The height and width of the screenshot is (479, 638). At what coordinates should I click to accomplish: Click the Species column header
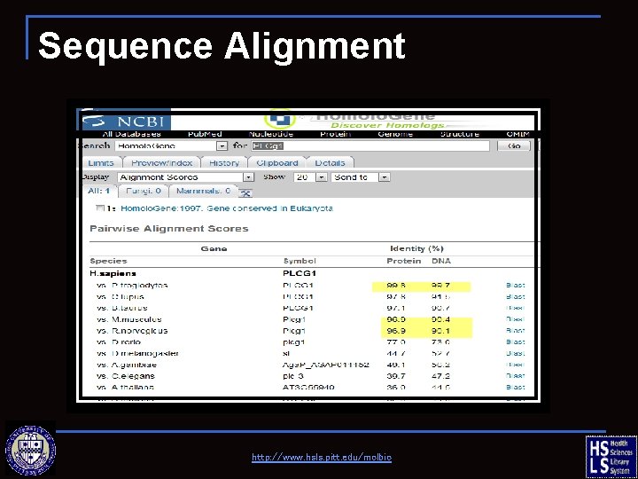click(x=109, y=261)
